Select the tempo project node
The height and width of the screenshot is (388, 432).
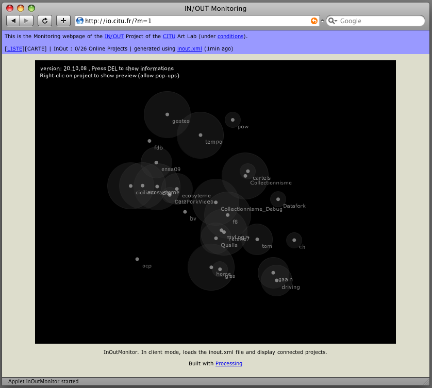(x=201, y=135)
